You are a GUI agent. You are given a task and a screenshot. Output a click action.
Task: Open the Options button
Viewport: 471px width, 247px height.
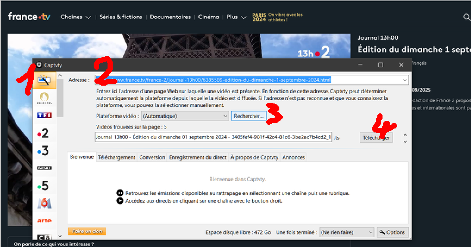click(392, 232)
